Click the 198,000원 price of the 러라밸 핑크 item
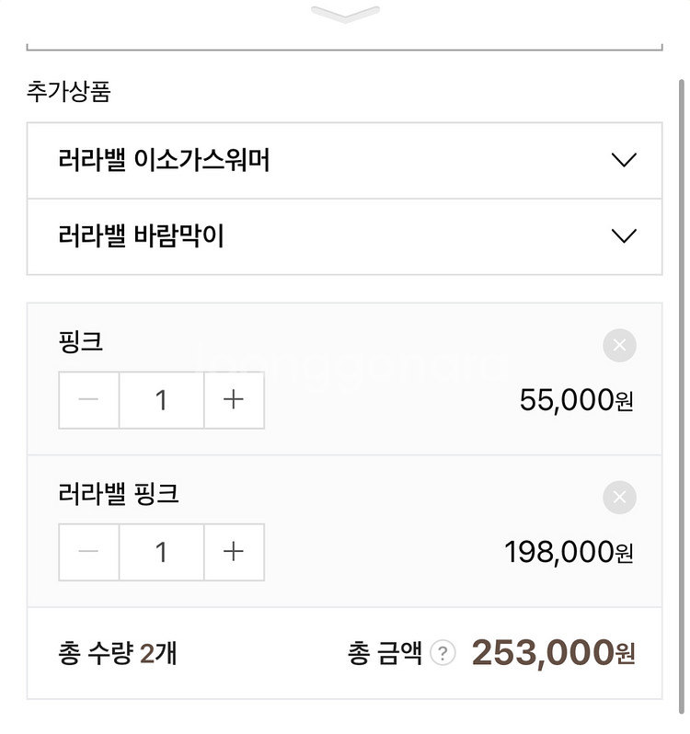690x734 pixels. coord(569,552)
